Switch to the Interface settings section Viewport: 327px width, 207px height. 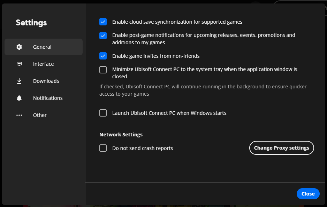pyautogui.click(x=43, y=64)
